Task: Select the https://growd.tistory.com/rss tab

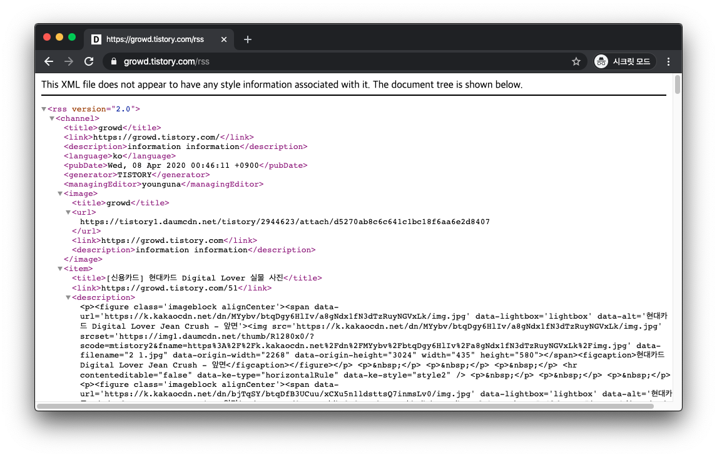Action: (159, 39)
